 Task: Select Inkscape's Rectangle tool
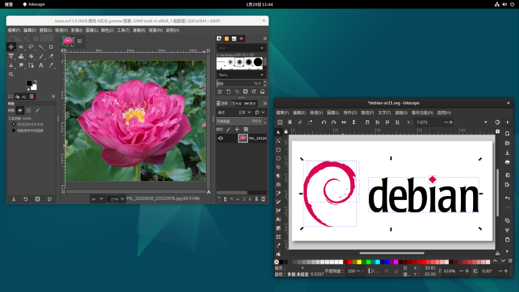[278, 150]
